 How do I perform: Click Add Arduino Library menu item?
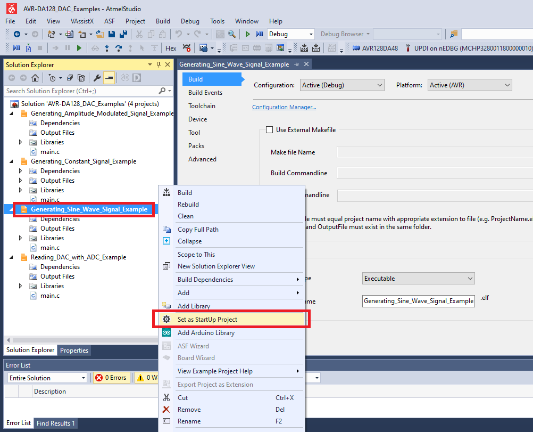(231, 332)
